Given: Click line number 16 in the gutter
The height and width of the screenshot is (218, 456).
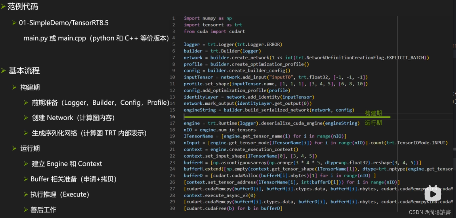Looking at the screenshot, I should click(172, 117).
